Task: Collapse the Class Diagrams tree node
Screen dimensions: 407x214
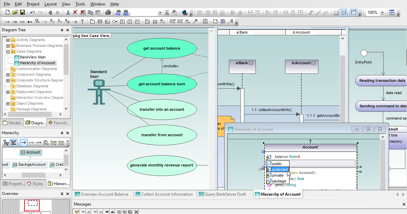Action: point(8,52)
